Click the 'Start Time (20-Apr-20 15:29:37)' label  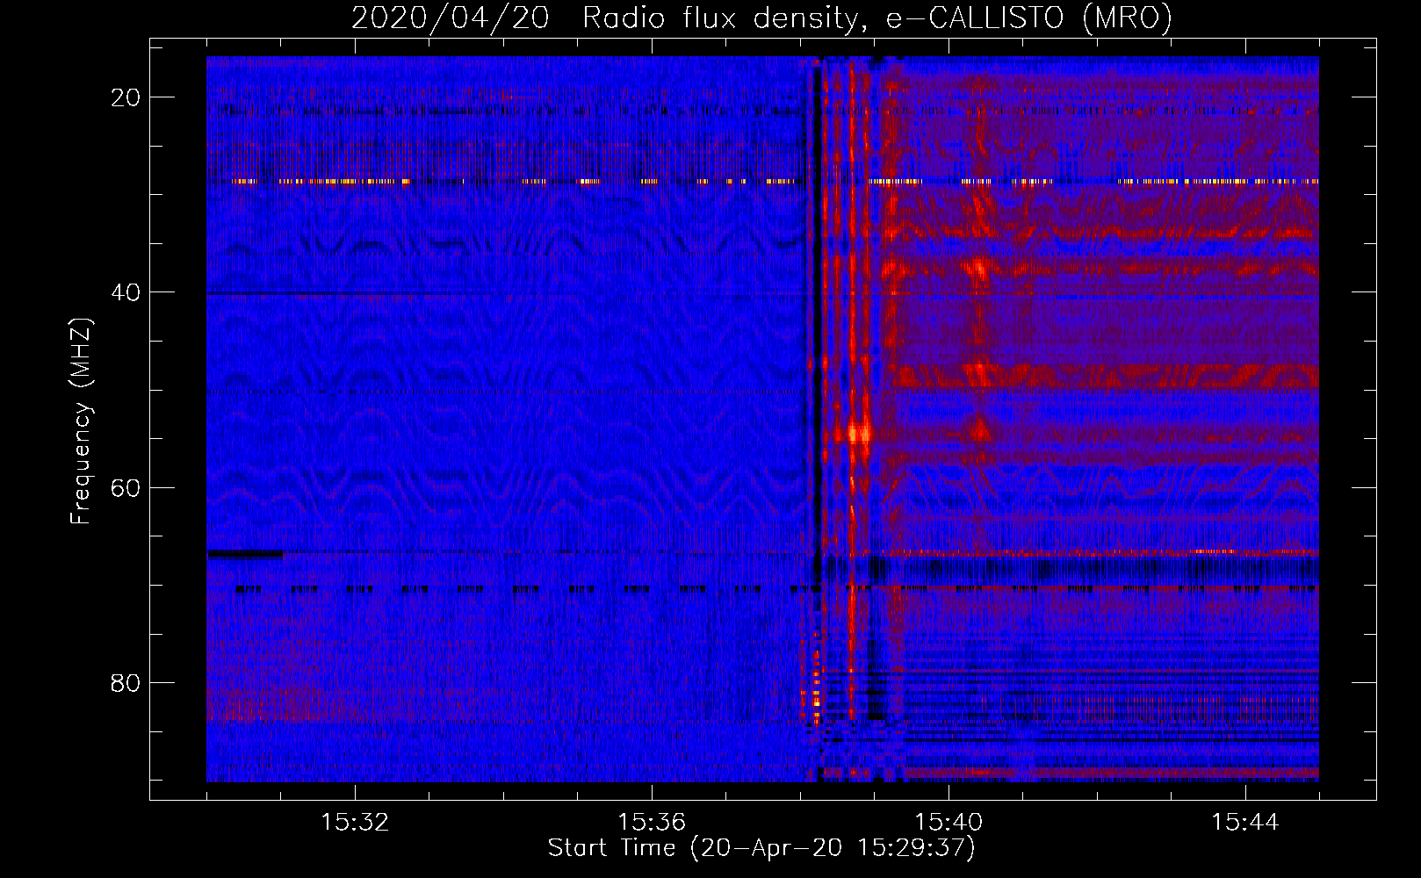761,848
